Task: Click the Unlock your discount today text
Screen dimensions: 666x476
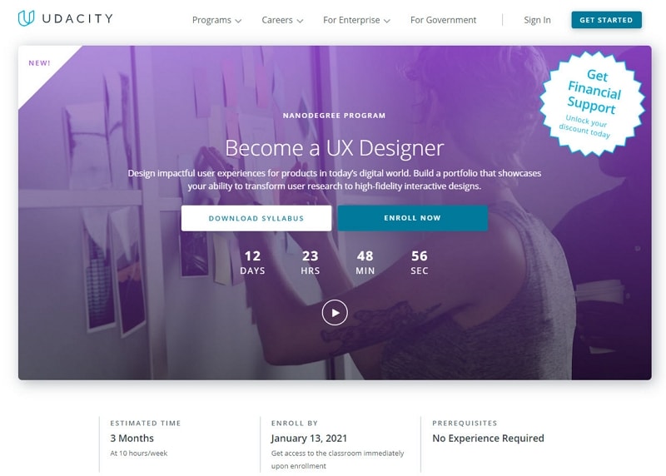Action: (x=585, y=126)
